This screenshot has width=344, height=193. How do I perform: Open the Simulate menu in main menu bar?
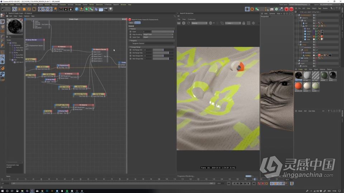[78, 4]
